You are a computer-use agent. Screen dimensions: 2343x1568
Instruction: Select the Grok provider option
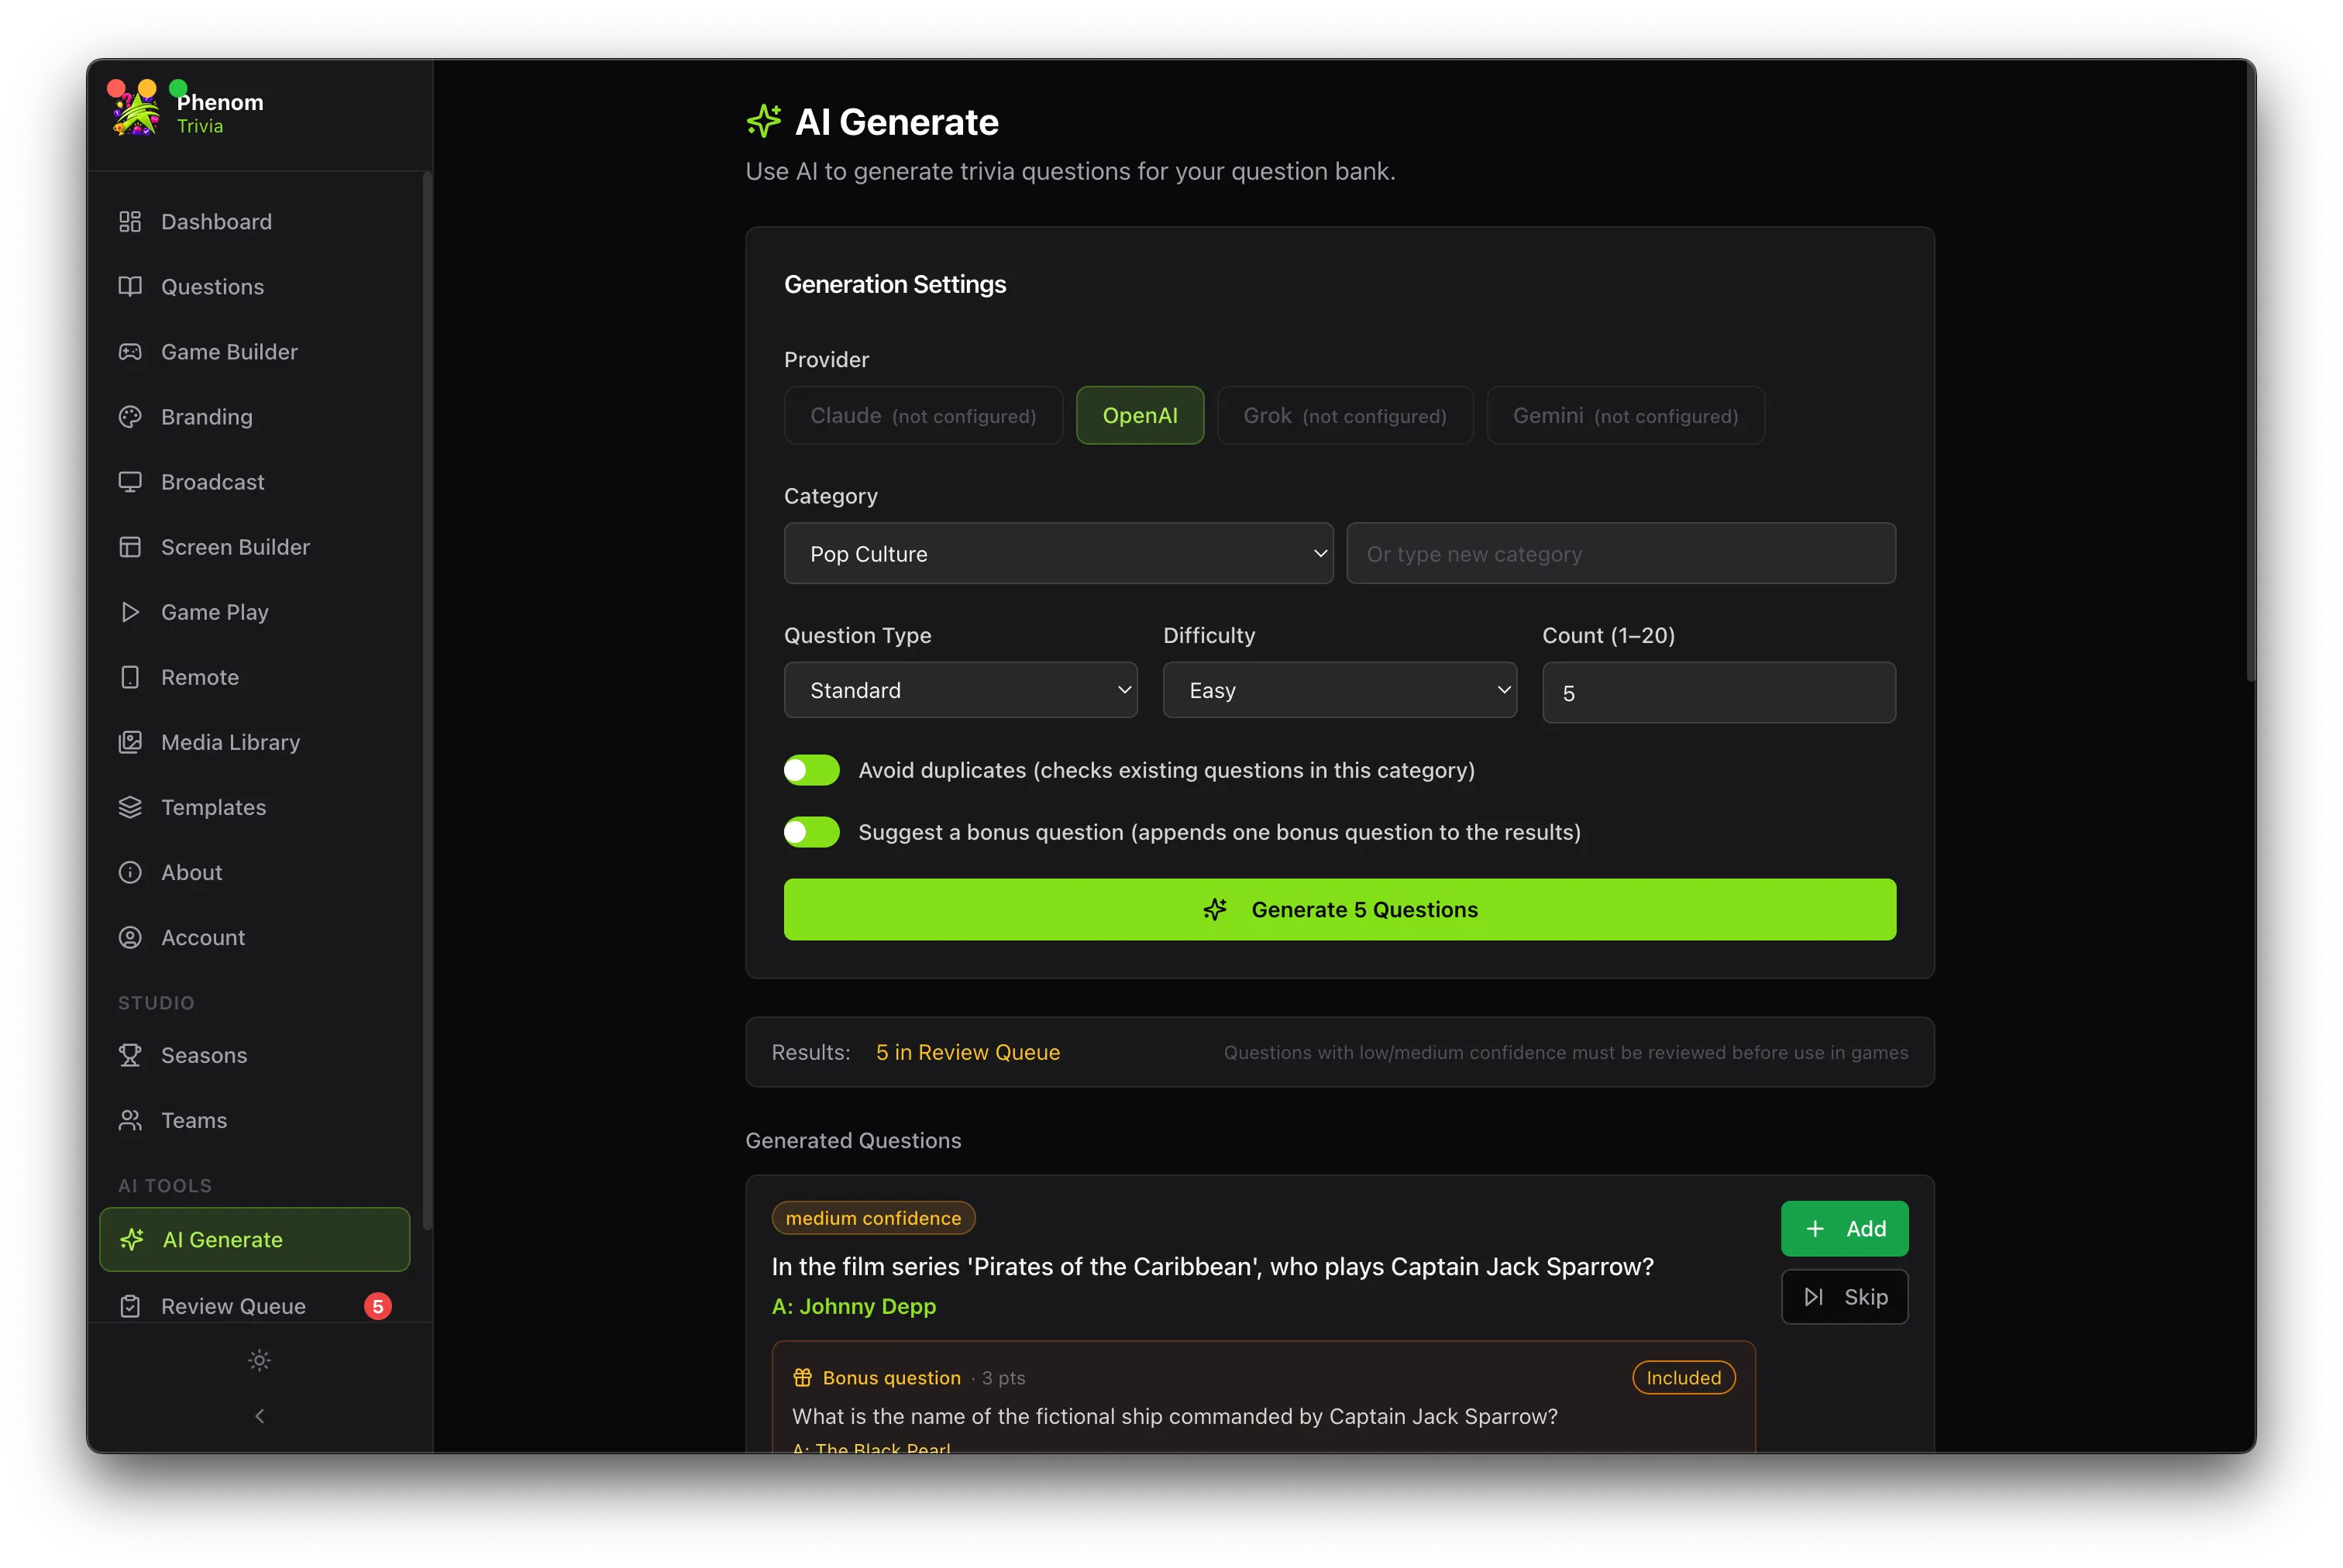pyautogui.click(x=1344, y=415)
